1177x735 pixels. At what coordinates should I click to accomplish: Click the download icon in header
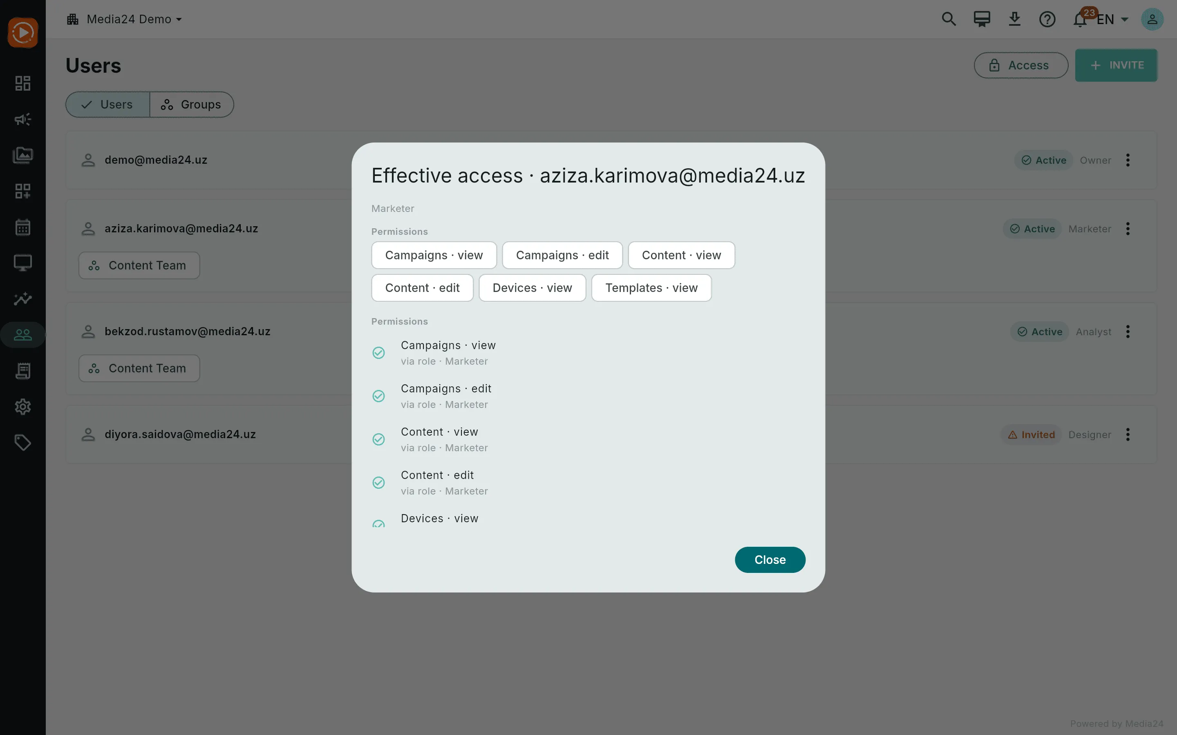[x=1014, y=19]
